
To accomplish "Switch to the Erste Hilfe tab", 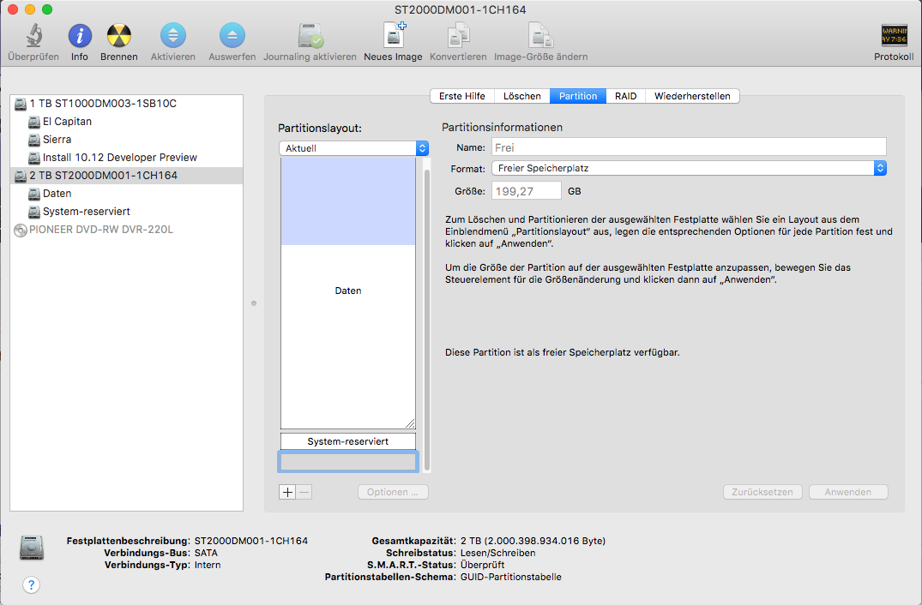I will point(461,96).
